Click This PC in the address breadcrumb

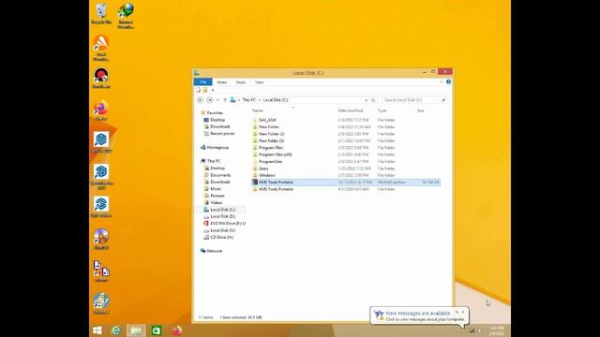(249, 100)
